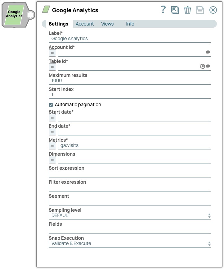Toggle expression mode for Start date
Image resolution: width=224 pixels, height=269 pixels.
52,118
